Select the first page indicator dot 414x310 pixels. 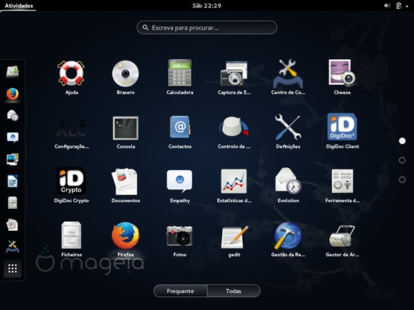402,141
